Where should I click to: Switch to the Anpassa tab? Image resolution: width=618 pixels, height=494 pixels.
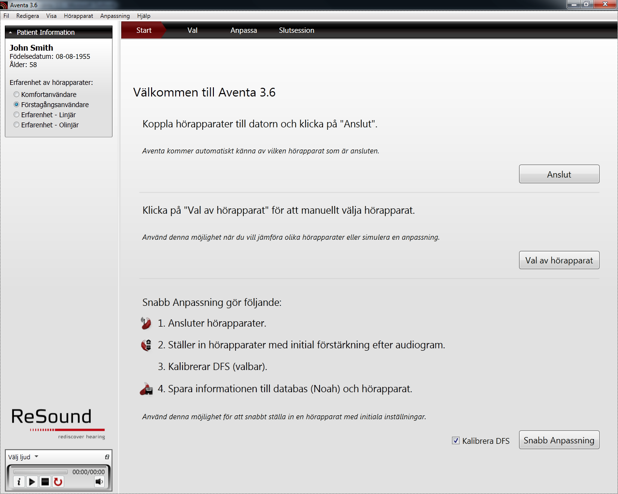[x=244, y=30]
